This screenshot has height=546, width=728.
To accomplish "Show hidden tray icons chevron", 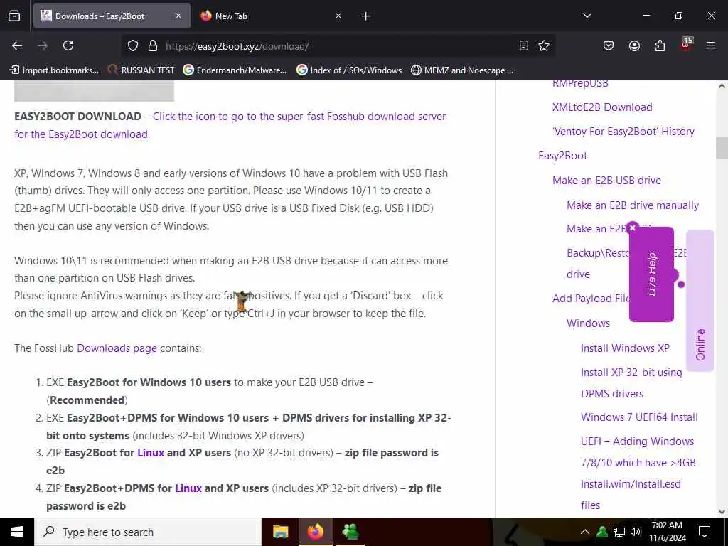I will (x=585, y=532).
